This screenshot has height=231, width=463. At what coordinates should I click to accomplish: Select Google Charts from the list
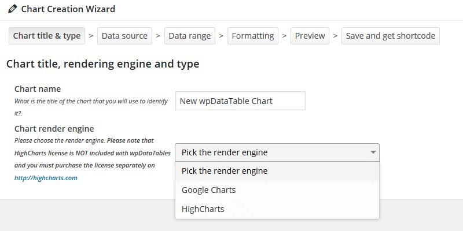(277, 190)
